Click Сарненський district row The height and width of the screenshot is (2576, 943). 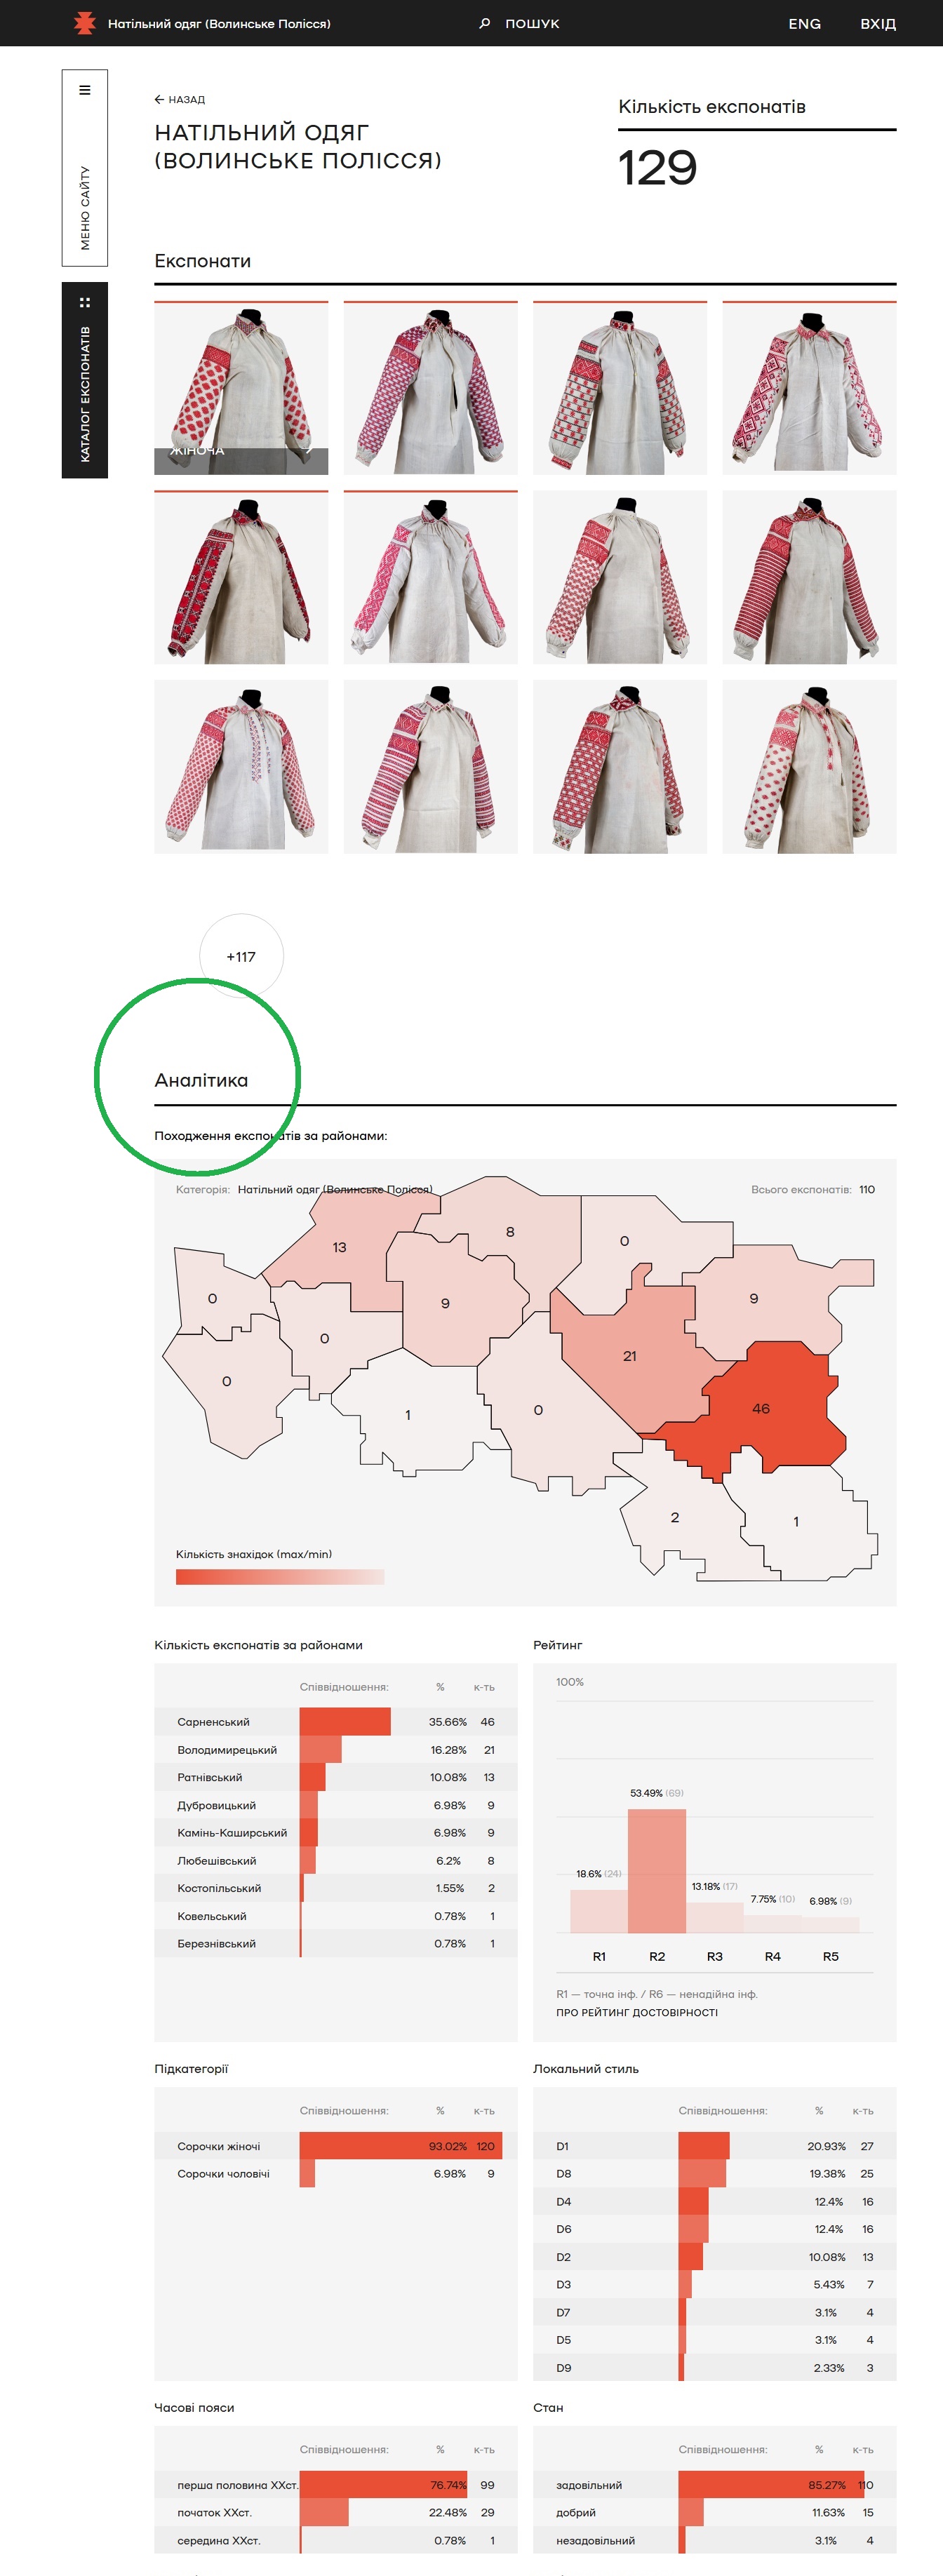click(335, 1722)
